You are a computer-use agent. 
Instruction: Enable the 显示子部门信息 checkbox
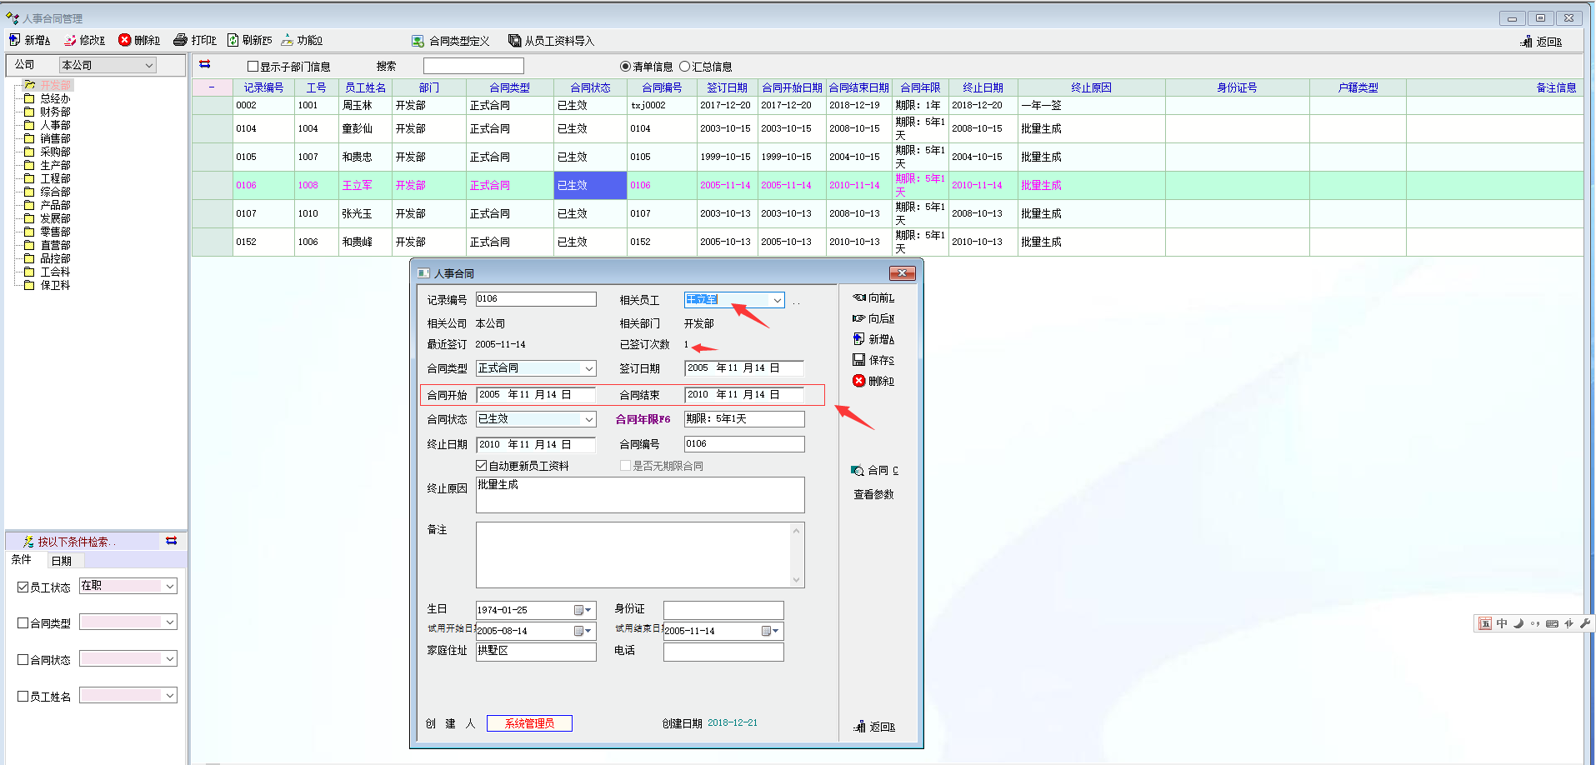coord(253,67)
